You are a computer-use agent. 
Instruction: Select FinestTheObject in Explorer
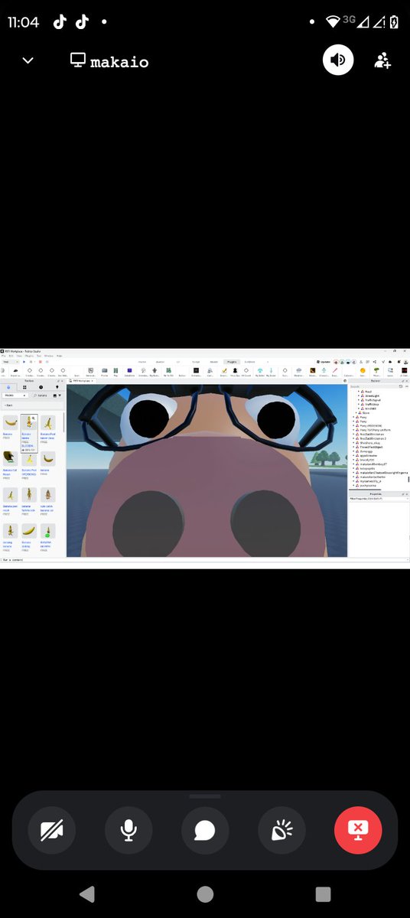373,446
